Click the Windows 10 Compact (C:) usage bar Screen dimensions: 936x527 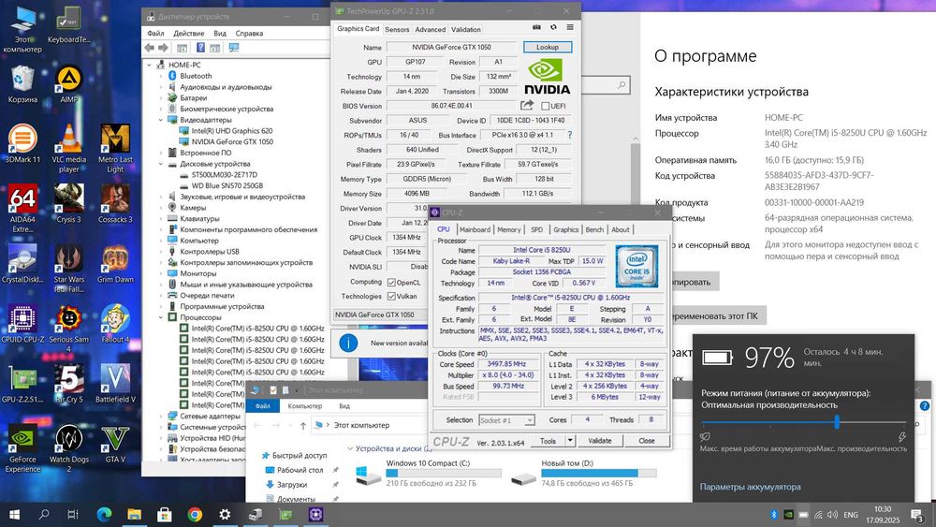[444, 474]
